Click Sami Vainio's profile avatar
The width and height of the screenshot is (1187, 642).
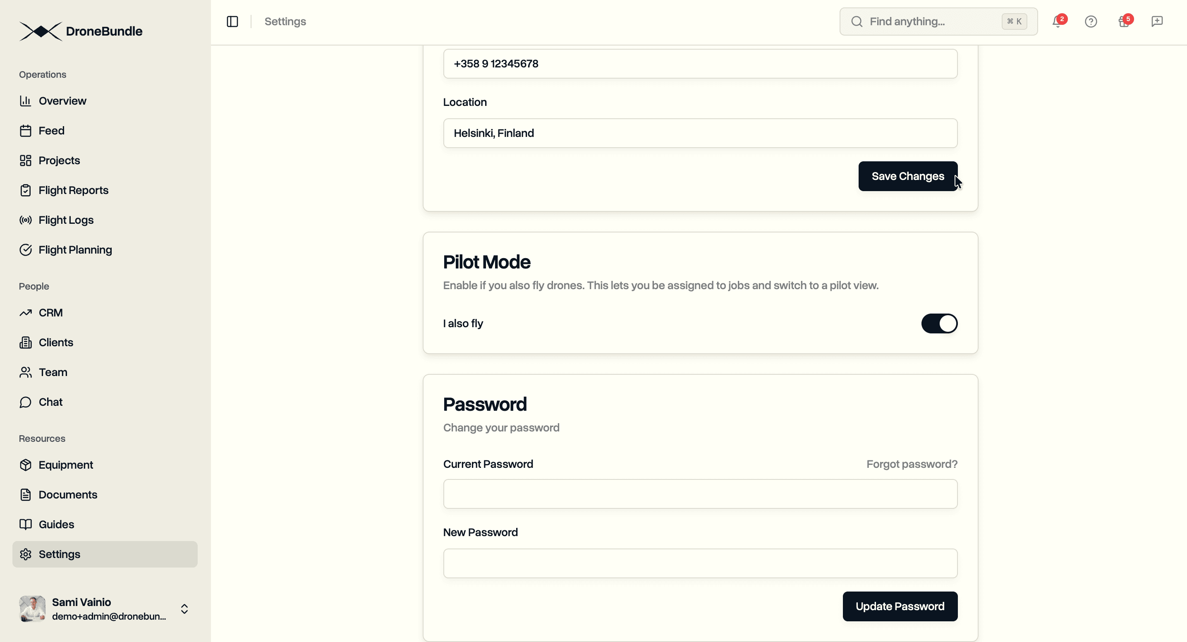(32, 609)
